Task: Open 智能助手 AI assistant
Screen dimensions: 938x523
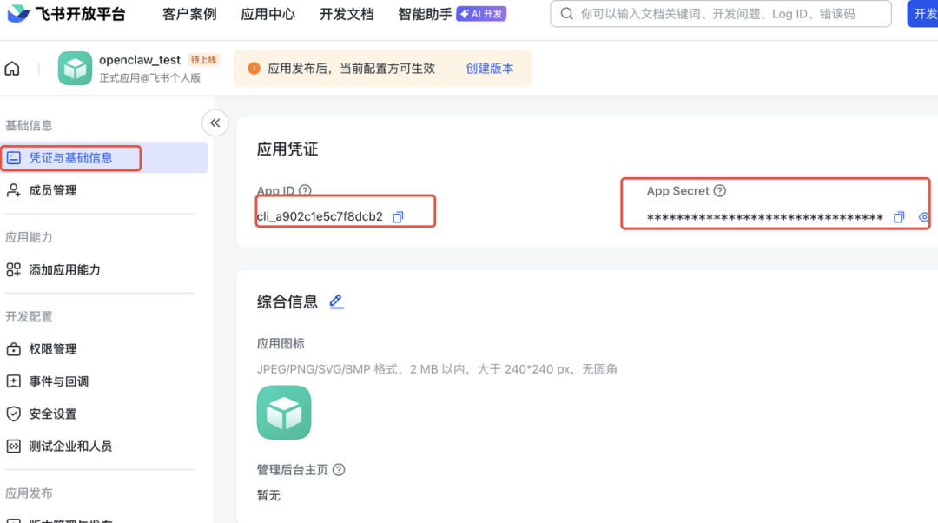Action: [x=425, y=15]
